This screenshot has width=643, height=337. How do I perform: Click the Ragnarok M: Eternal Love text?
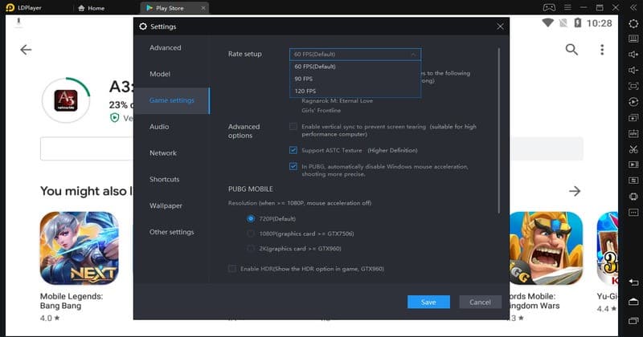[x=337, y=101]
